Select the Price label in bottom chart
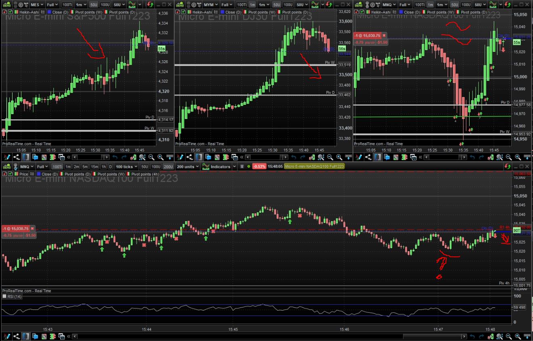 tap(23, 174)
